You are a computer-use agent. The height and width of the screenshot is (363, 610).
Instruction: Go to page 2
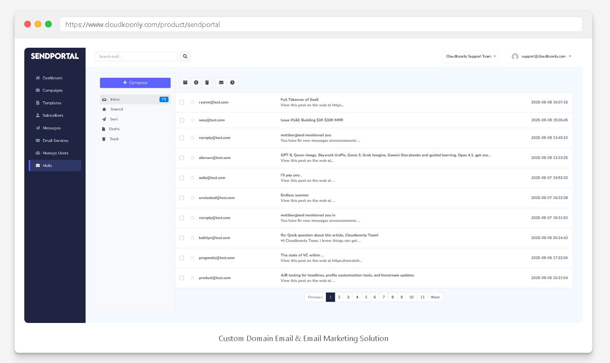(x=339, y=297)
